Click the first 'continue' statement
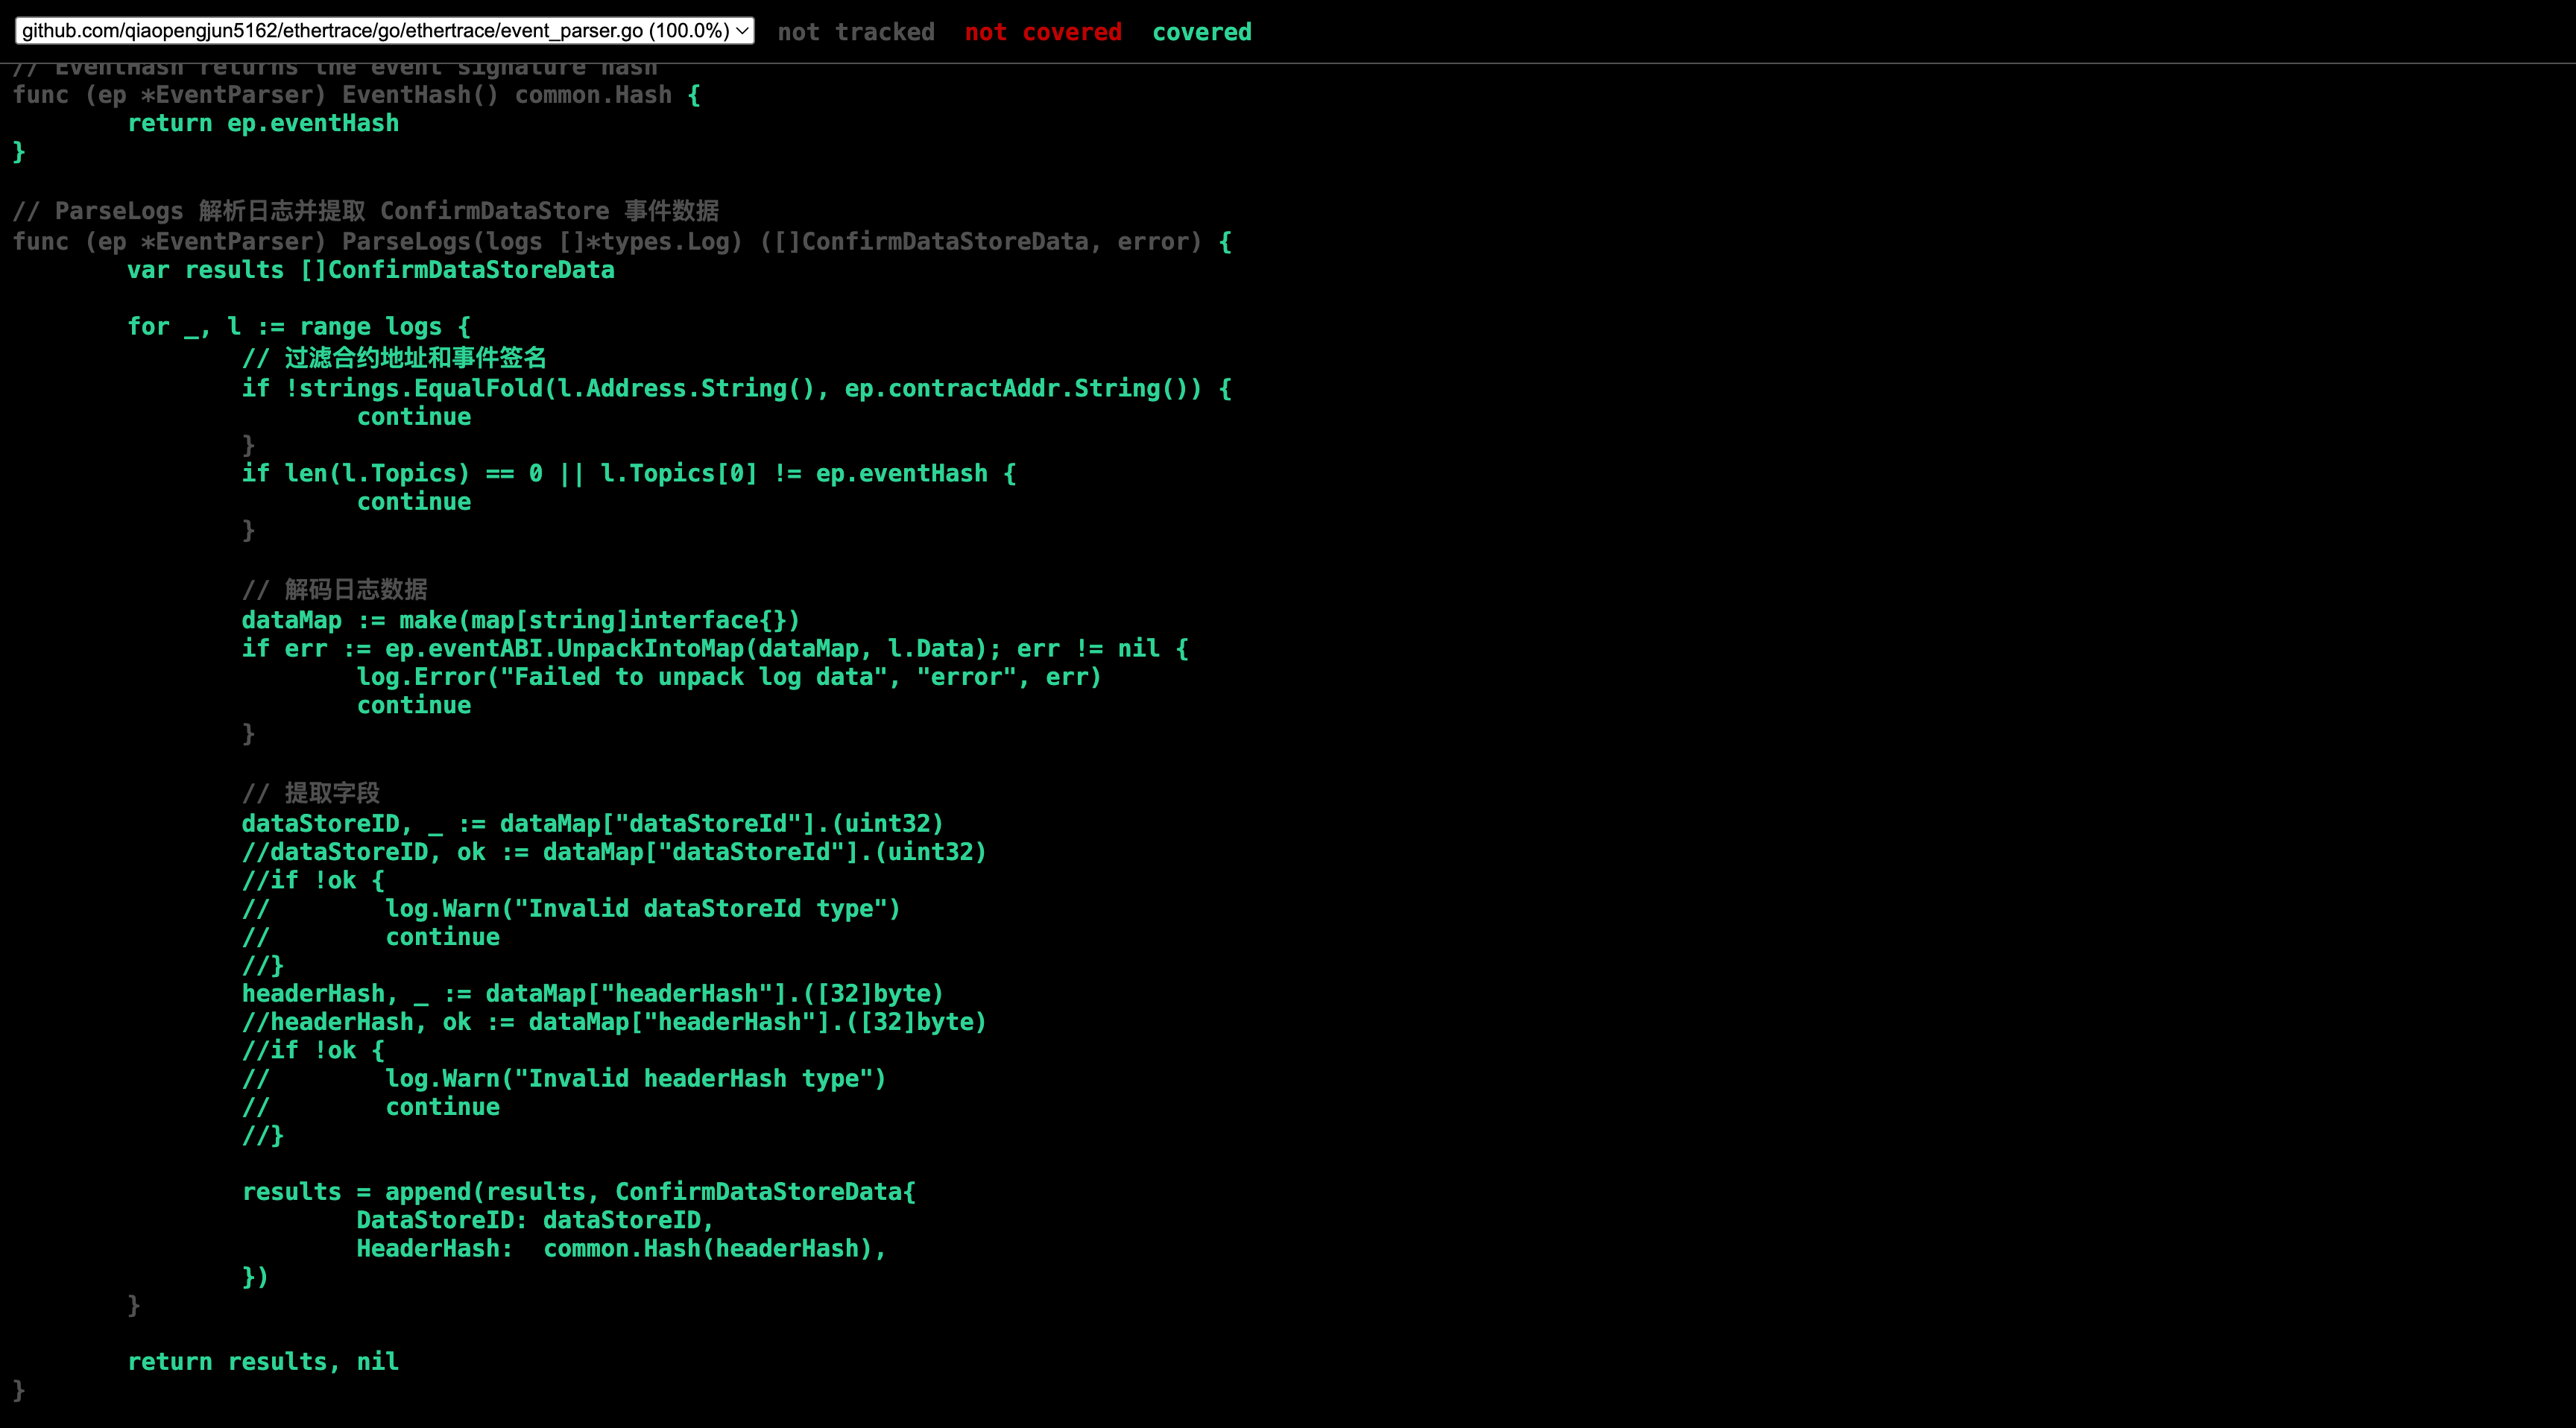The width and height of the screenshot is (2576, 1428). 414,417
